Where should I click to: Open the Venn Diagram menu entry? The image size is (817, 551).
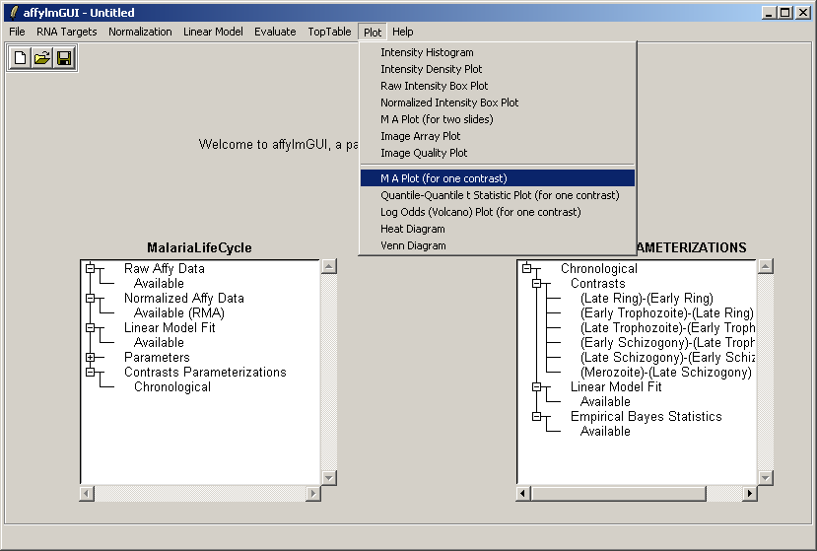coord(413,245)
